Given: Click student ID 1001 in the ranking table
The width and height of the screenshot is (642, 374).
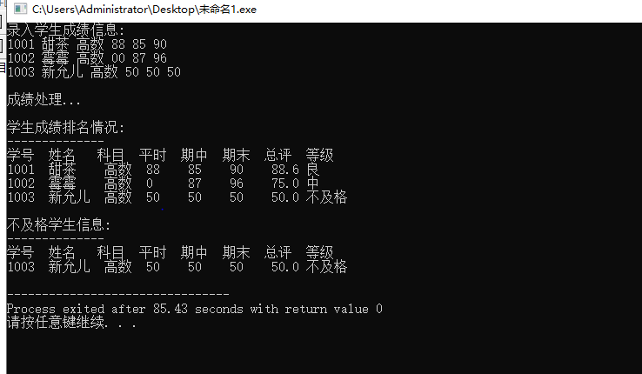Looking at the screenshot, I should (x=21, y=170).
